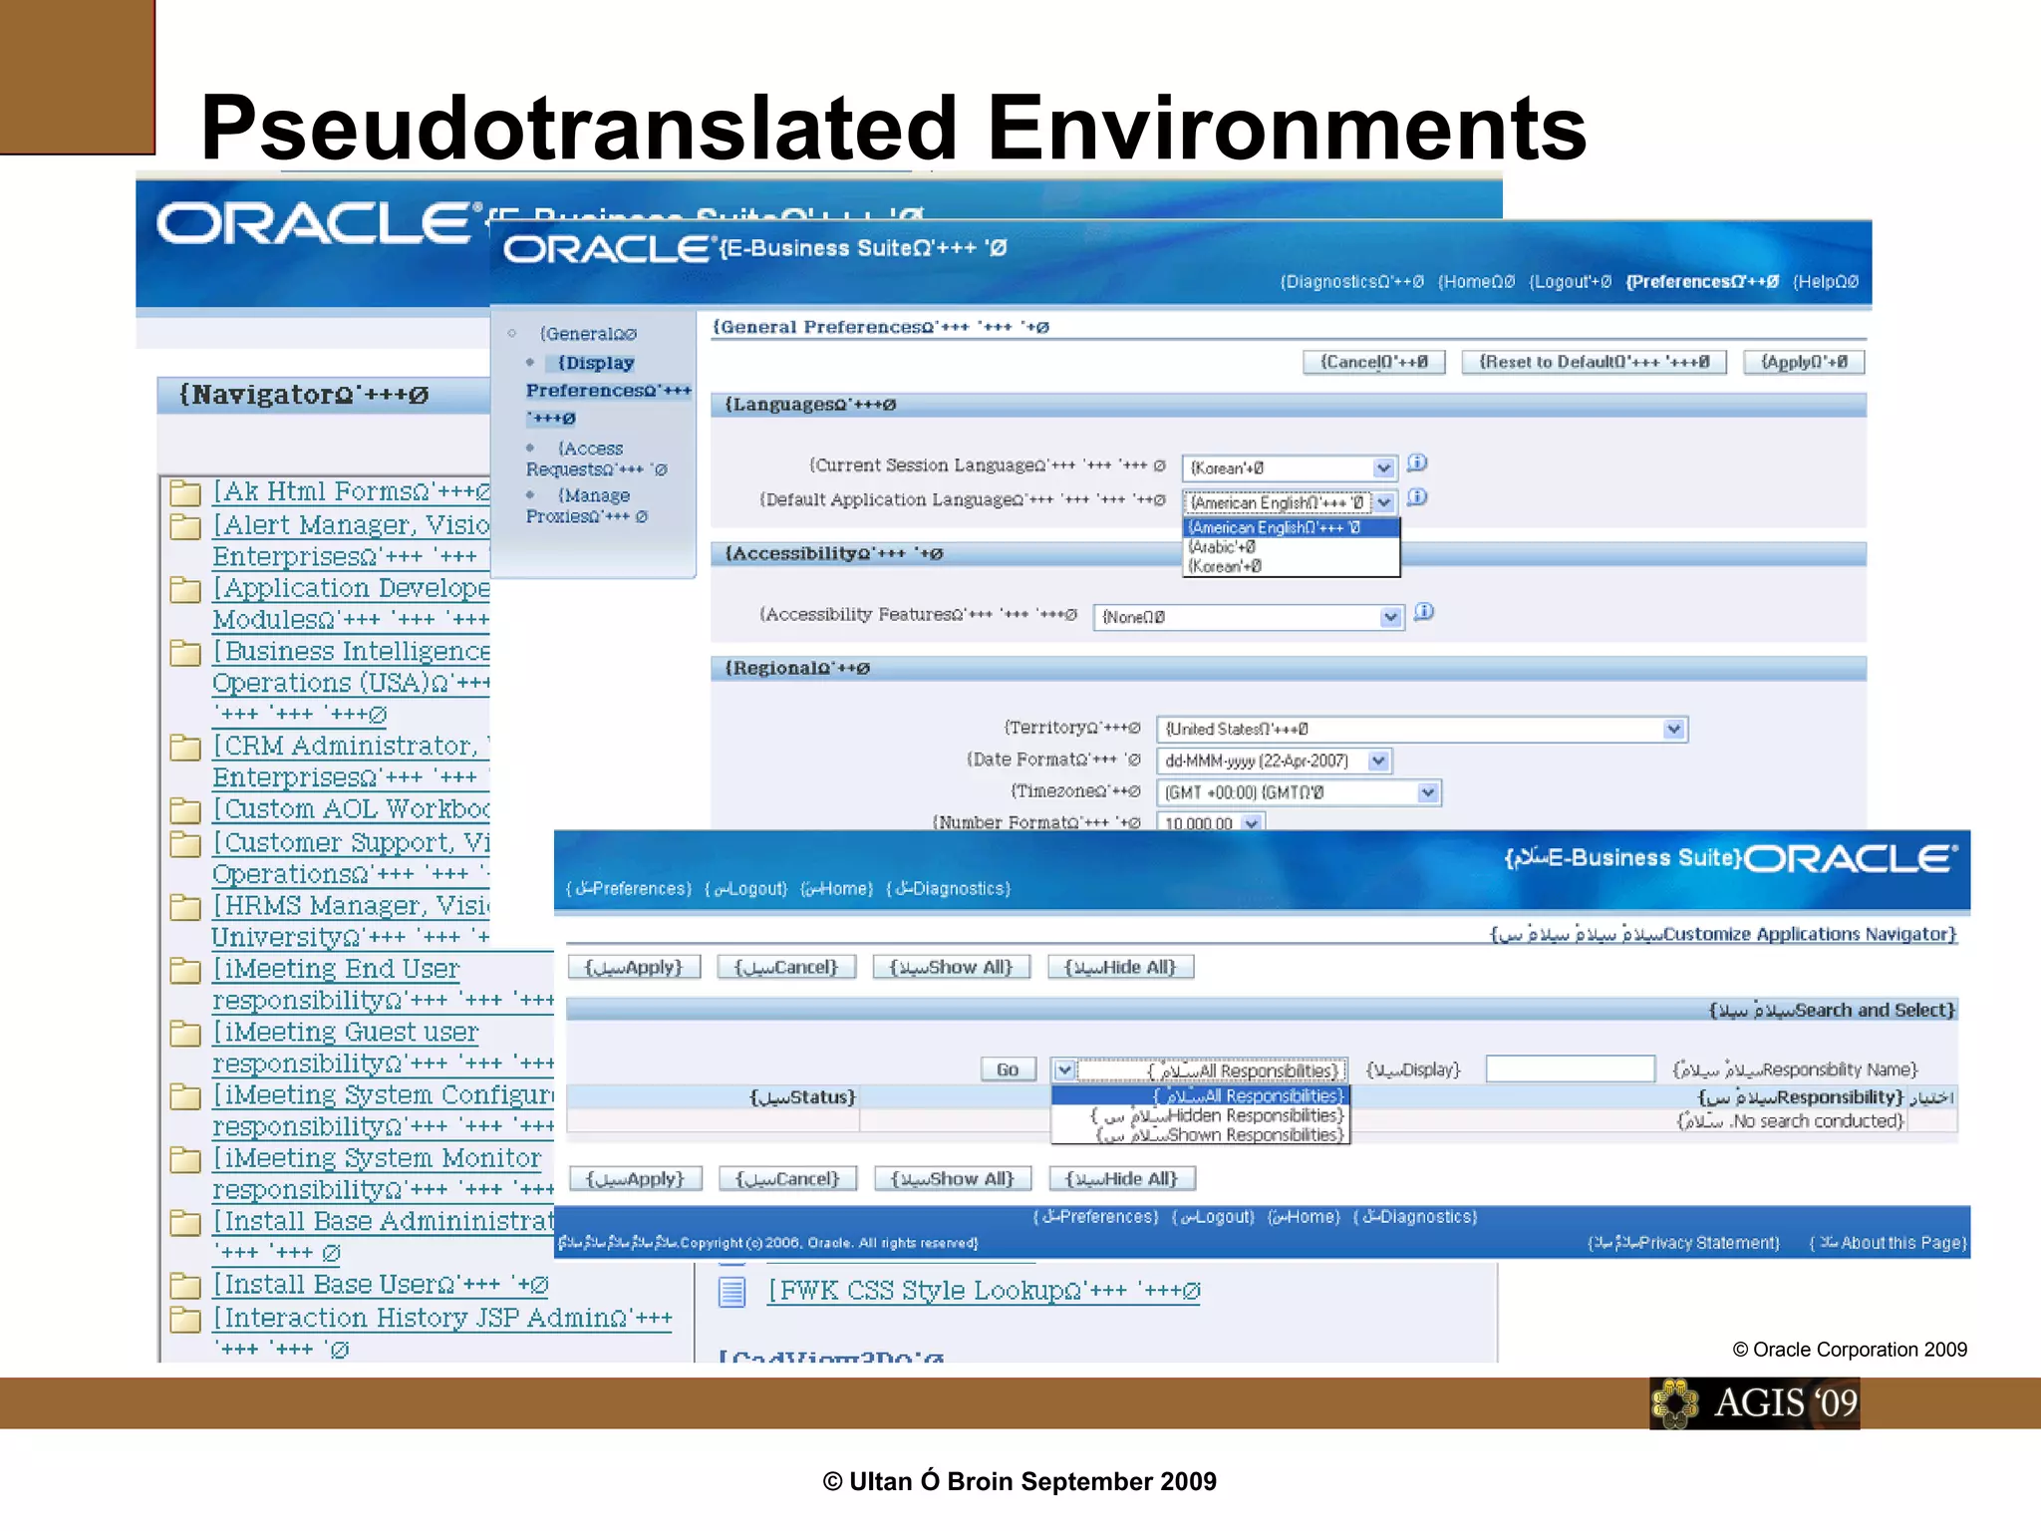Click info icon beside Accessibility Features dropdown

pos(1424,612)
